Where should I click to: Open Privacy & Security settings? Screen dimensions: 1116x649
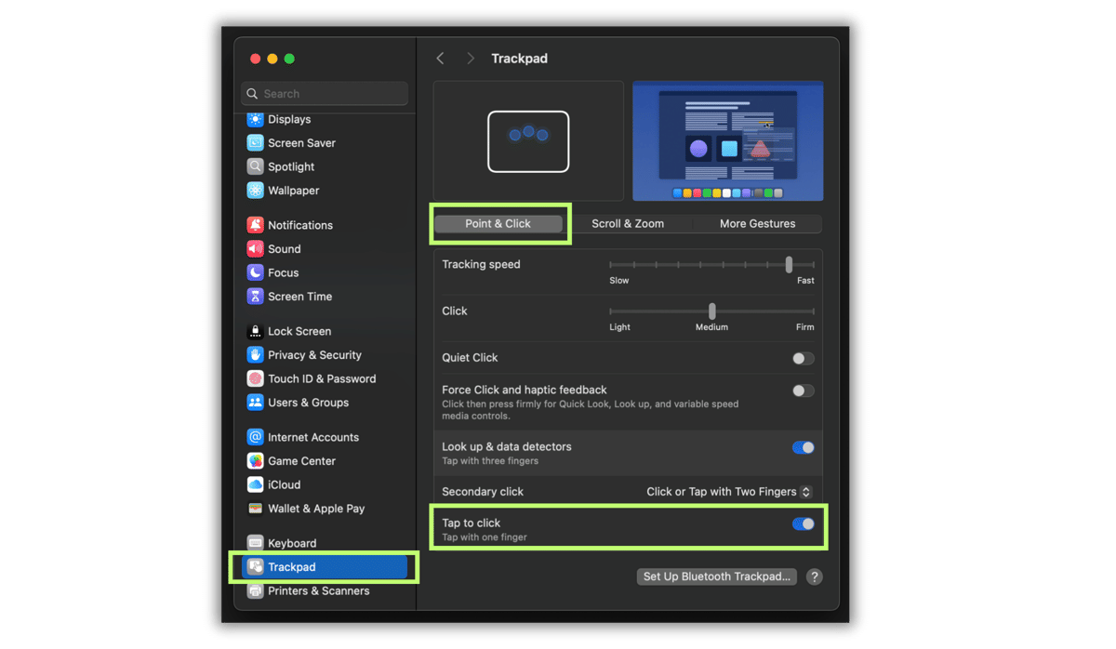tap(307, 354)
